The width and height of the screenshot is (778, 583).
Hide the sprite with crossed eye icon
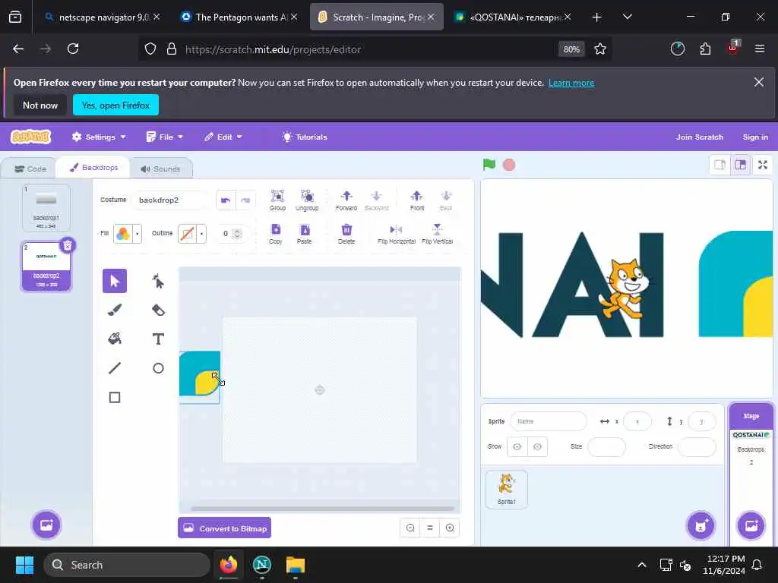537,446
